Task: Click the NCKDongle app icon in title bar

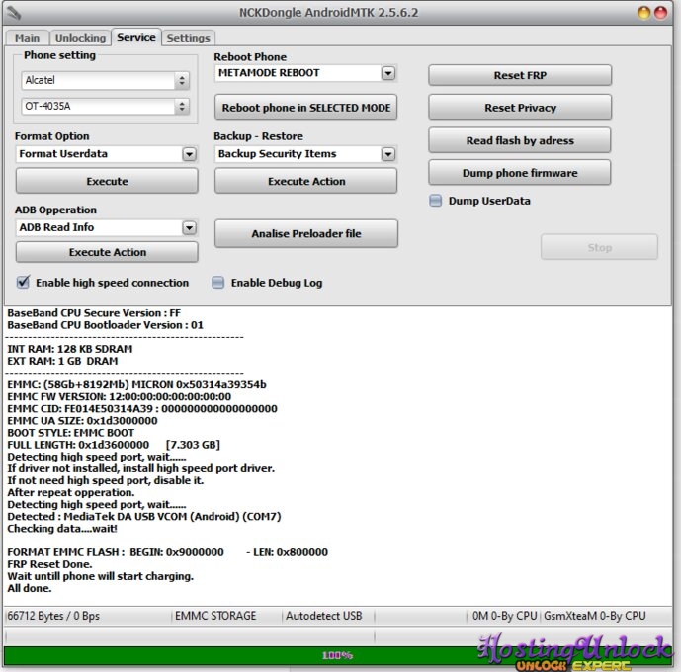Action: pos(14,13)
